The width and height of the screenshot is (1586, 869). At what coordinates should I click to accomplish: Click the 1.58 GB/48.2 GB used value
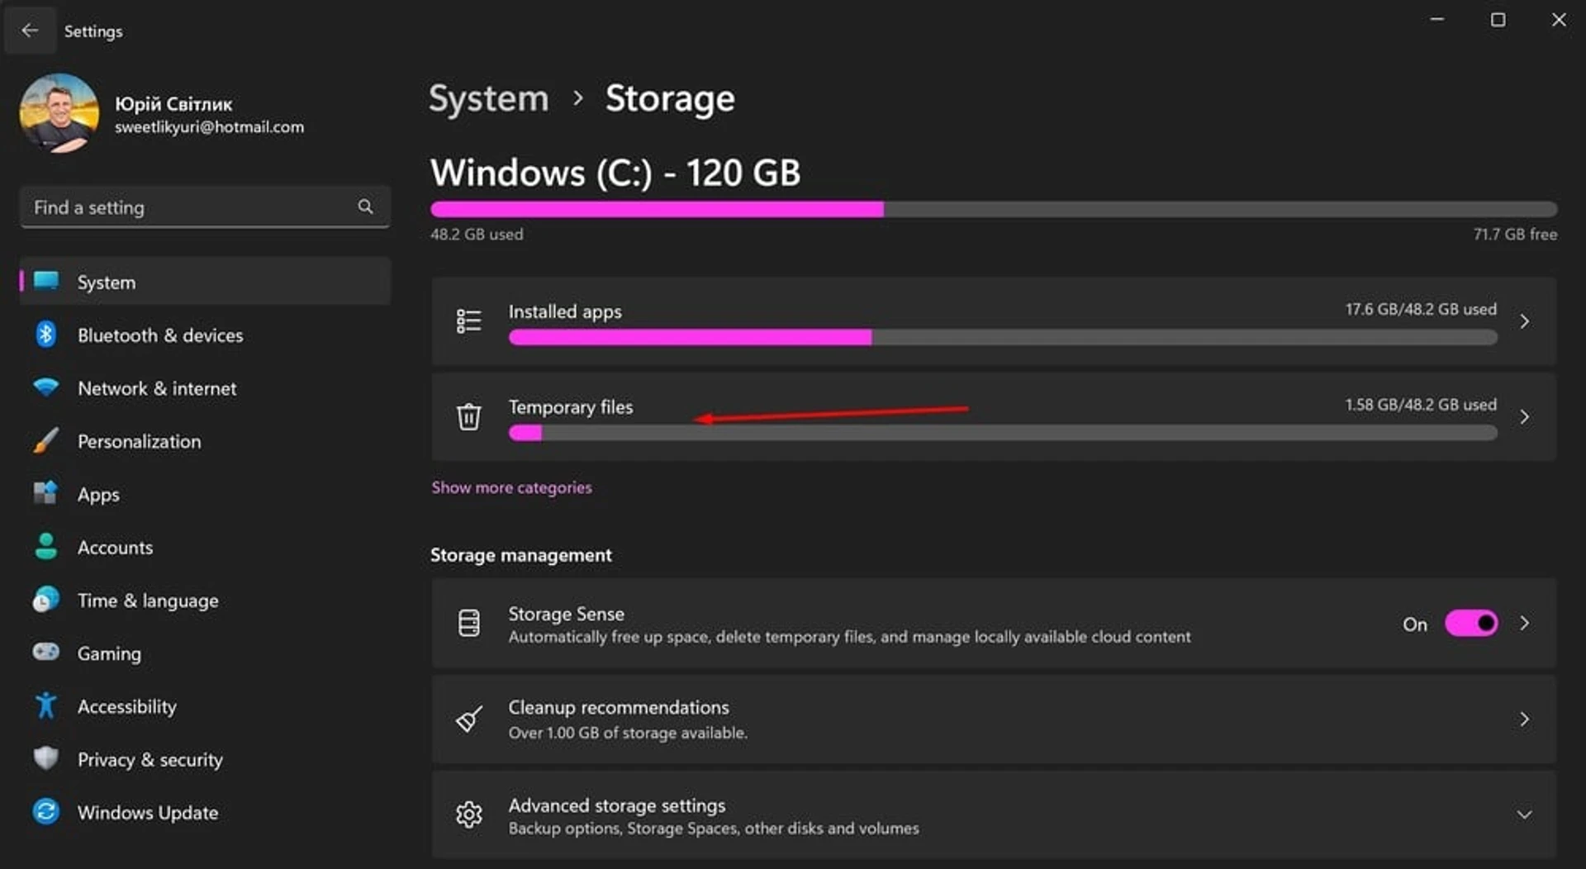coord(1420,405)
